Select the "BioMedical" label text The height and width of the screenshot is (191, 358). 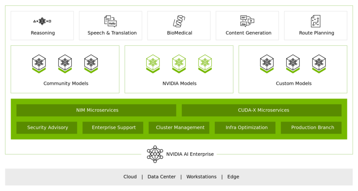point(179,33)
